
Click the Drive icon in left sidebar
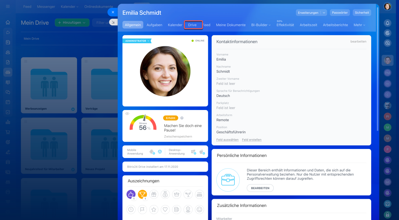click(x=8, y=72)
